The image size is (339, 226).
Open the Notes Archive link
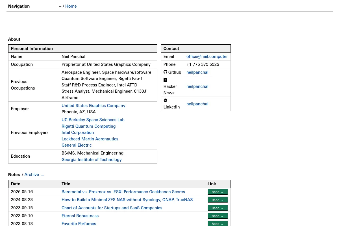click(34, 175)
